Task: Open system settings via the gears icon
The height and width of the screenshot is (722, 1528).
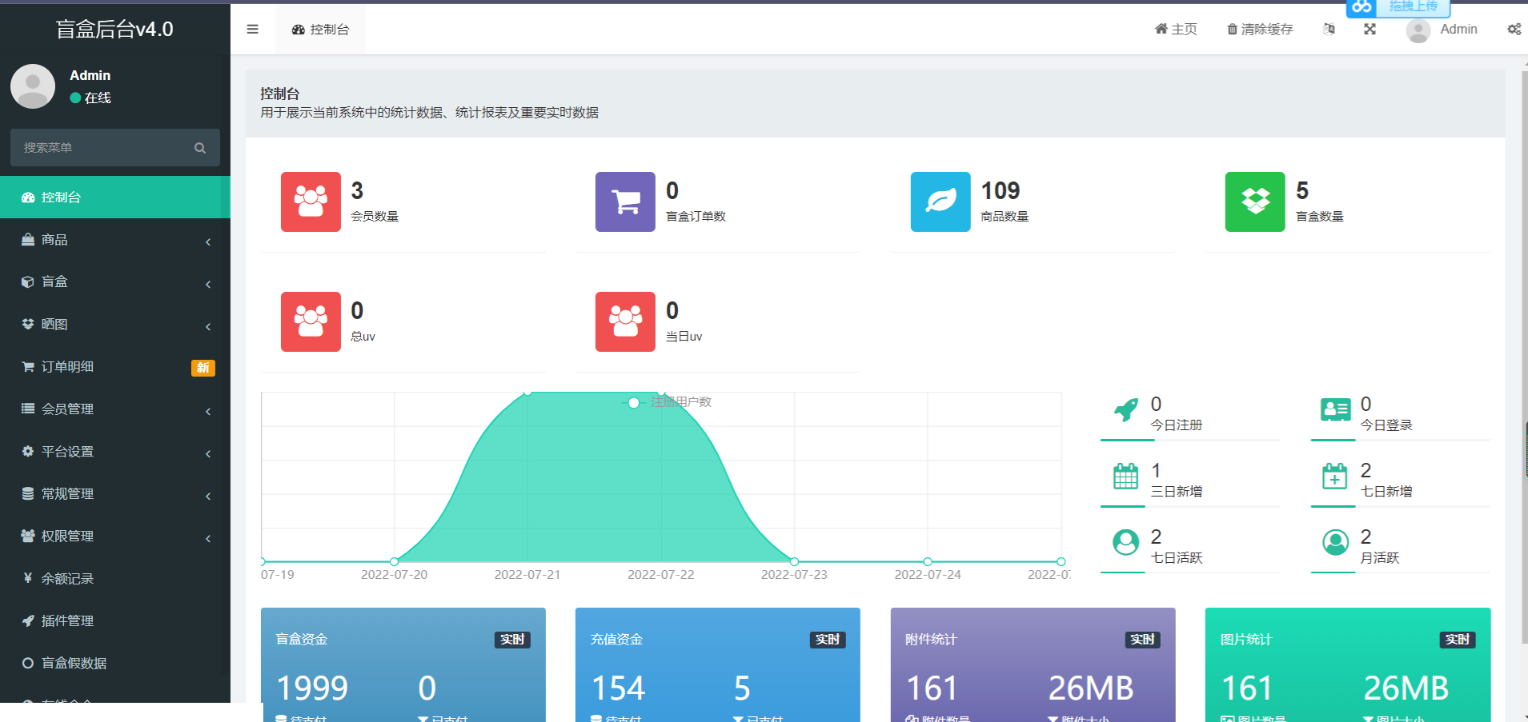Action: coord(1514,29)
